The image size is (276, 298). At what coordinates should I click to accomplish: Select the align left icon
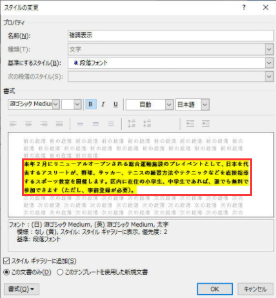13,123
